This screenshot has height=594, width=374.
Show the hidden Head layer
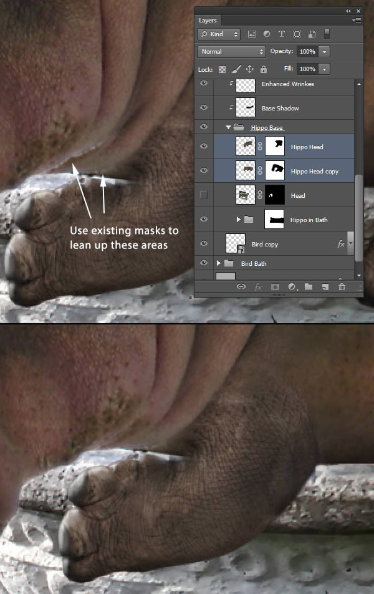[204, 195]
